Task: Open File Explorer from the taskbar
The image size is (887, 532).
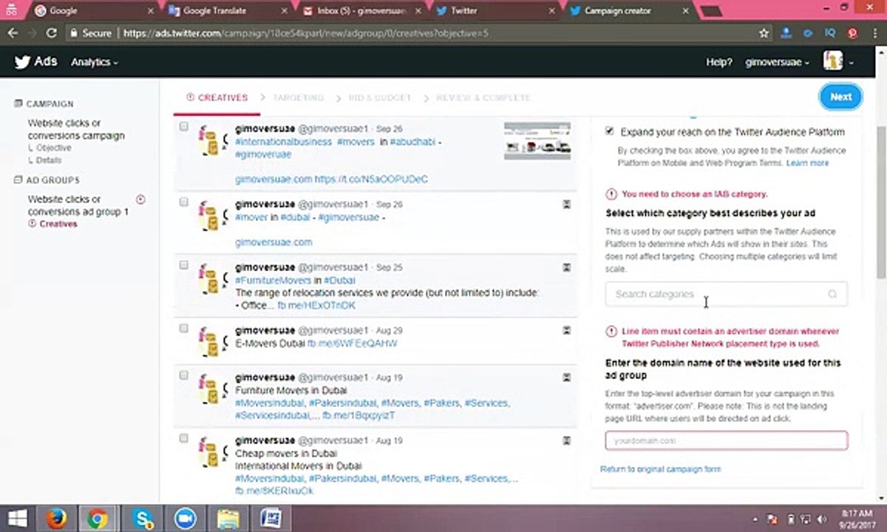Action: coord(228,519)
